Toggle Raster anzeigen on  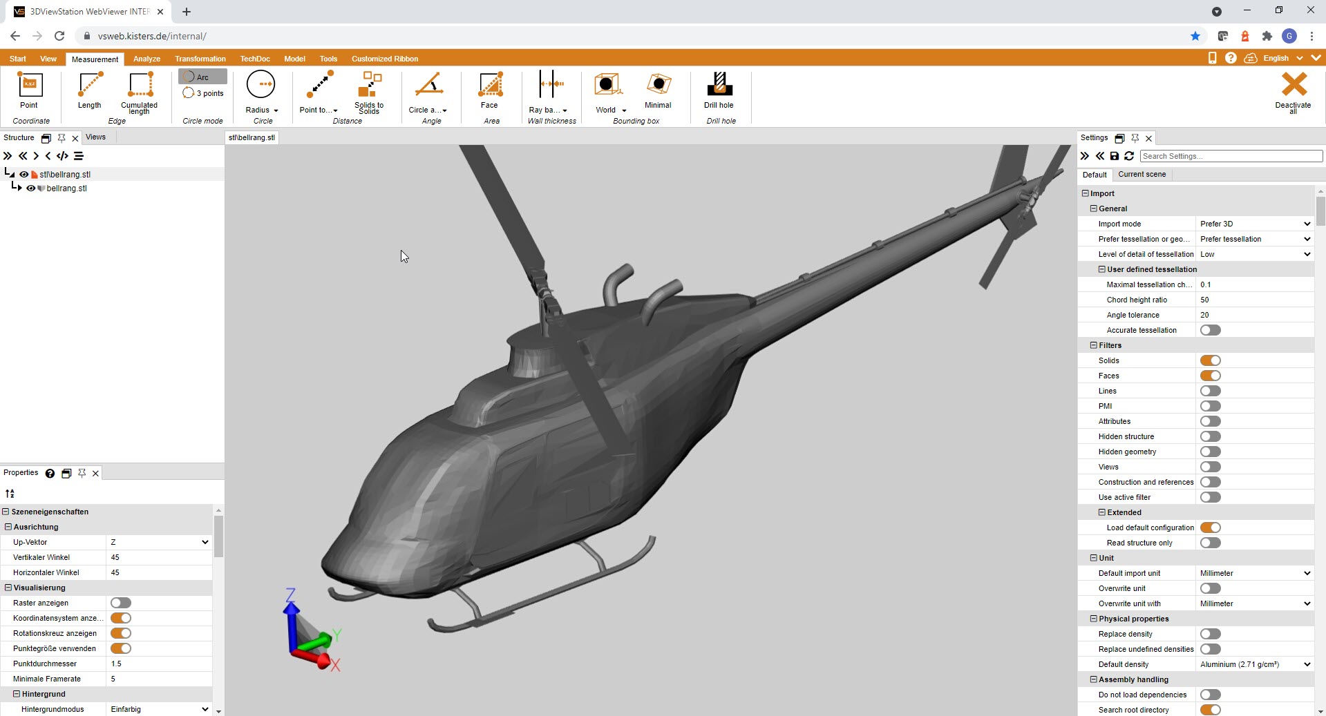click(120, 603)
